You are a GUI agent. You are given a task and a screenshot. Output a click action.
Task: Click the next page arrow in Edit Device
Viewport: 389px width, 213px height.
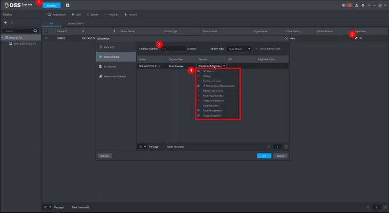286,147
